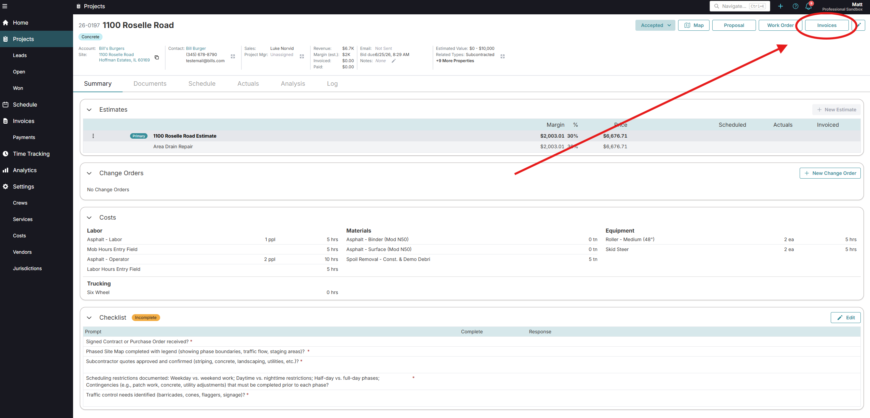The image size is (870, 418).
Task: Click the plus add icon in top bar
Action: tap(781, 6)
